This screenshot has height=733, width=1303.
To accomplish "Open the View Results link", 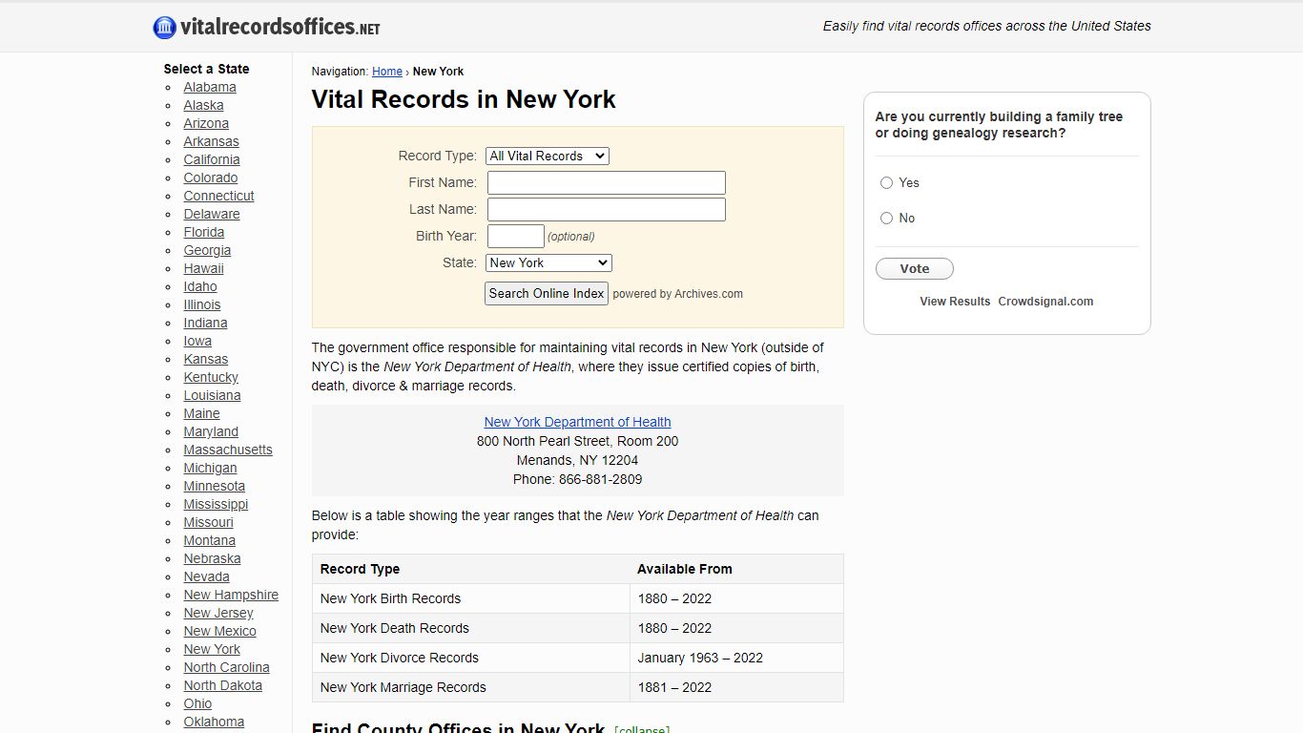I will click(x=955, y=301).
